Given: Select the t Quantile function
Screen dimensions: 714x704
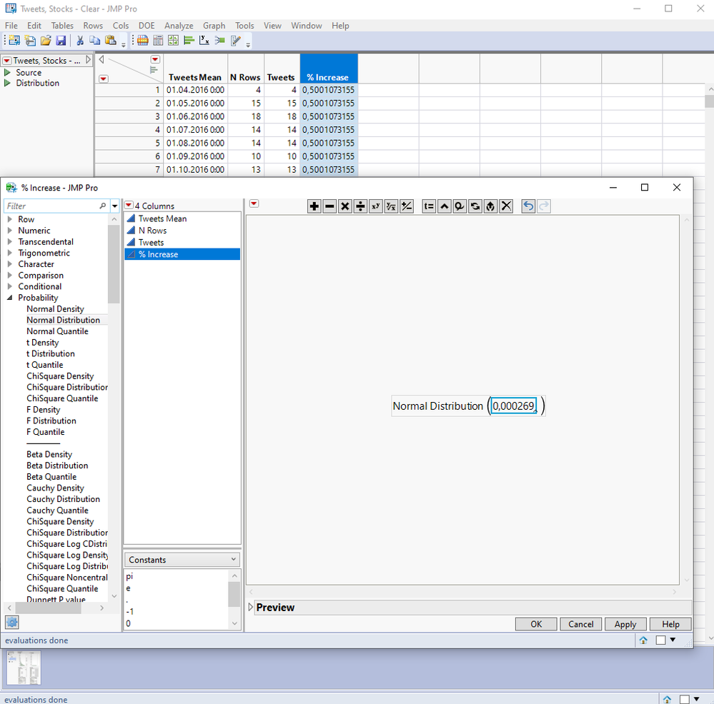Looking at the screenshot, I should coord(45,365).
